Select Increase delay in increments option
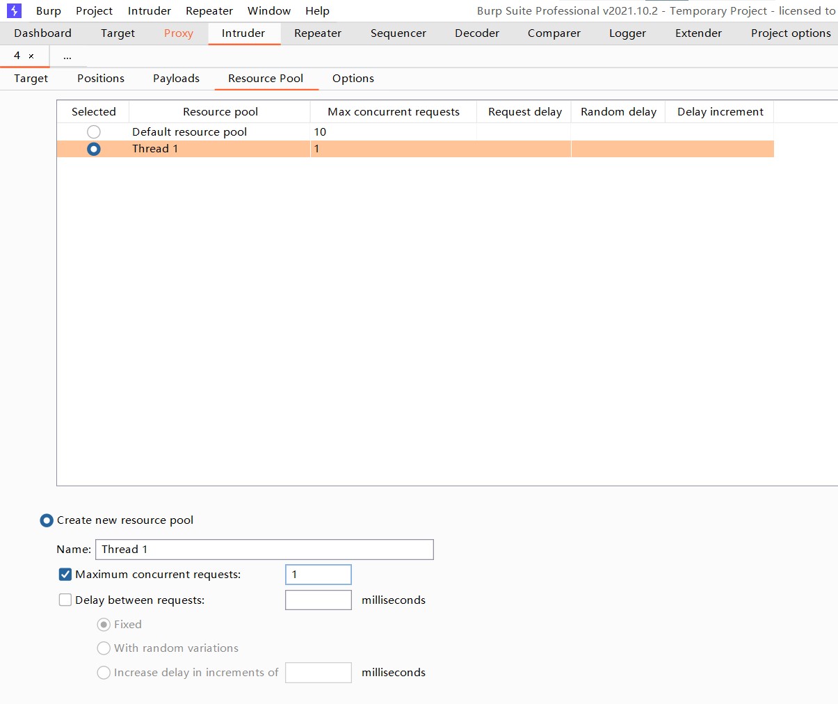Screen dimensions: 838x704 [104, 673]
